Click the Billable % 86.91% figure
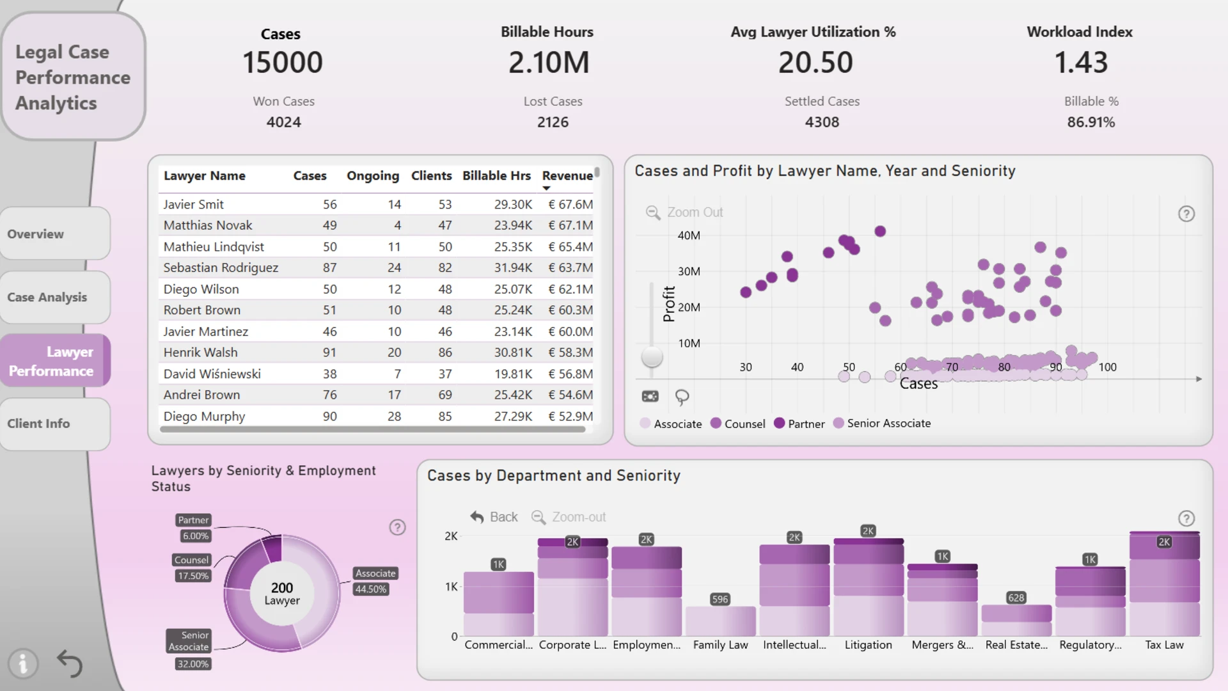Image resolution: width=1228 pixels, height=691 pixels. [x=1090, y=122]
